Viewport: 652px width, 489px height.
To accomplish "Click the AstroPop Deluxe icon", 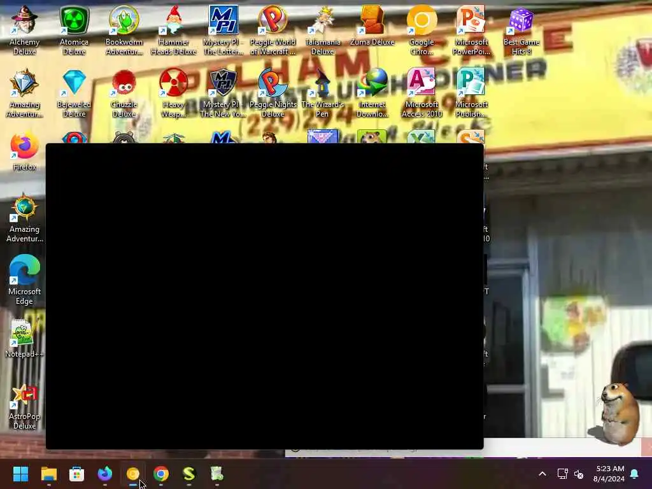I will tap(25, 407).
